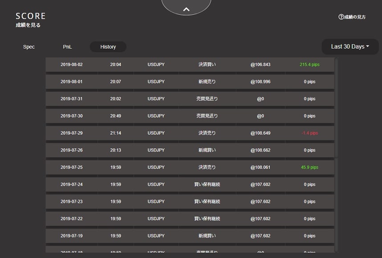Click the history list scrollbar
Screen dimensions: 382x258
coord(337,108)
